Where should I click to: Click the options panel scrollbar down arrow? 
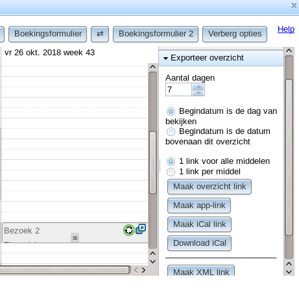[x=289, y=272]
